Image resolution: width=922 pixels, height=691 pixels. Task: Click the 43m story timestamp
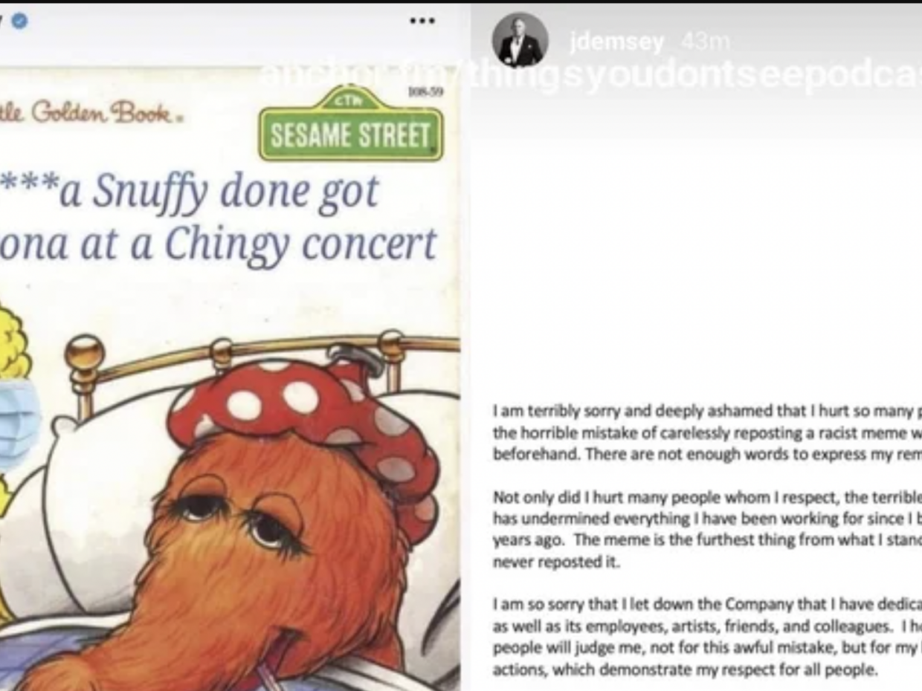point(705,42)
